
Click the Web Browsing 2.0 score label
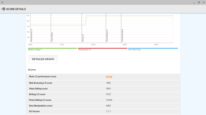(40, 83)
